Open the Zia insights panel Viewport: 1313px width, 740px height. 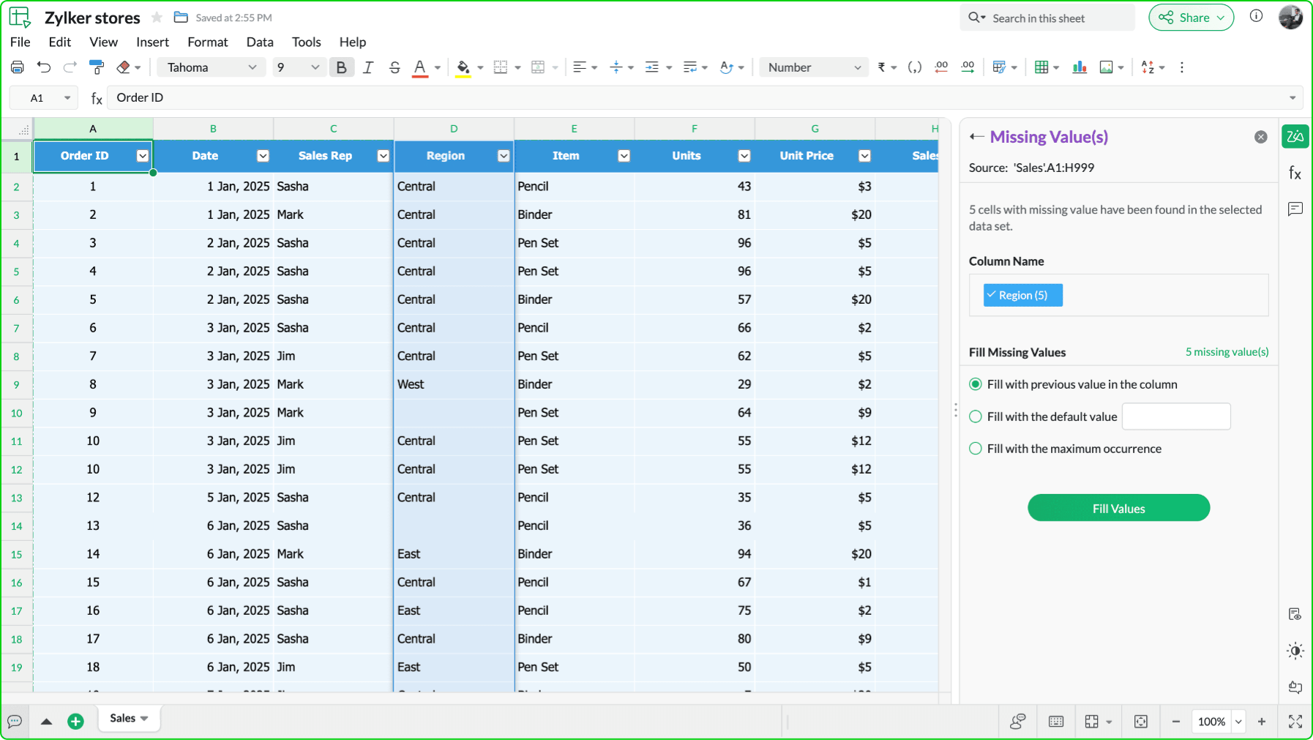(x=1295, y=136)
